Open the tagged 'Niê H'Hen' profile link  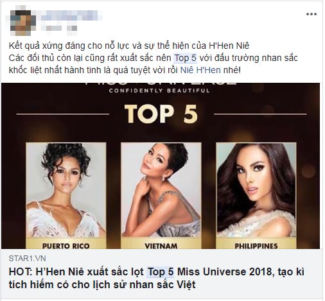pyautogui.click(x=200, y=70)
